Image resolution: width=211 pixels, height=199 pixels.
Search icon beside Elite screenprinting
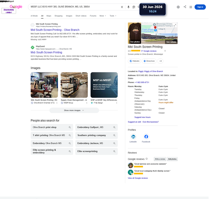point(114,151)
